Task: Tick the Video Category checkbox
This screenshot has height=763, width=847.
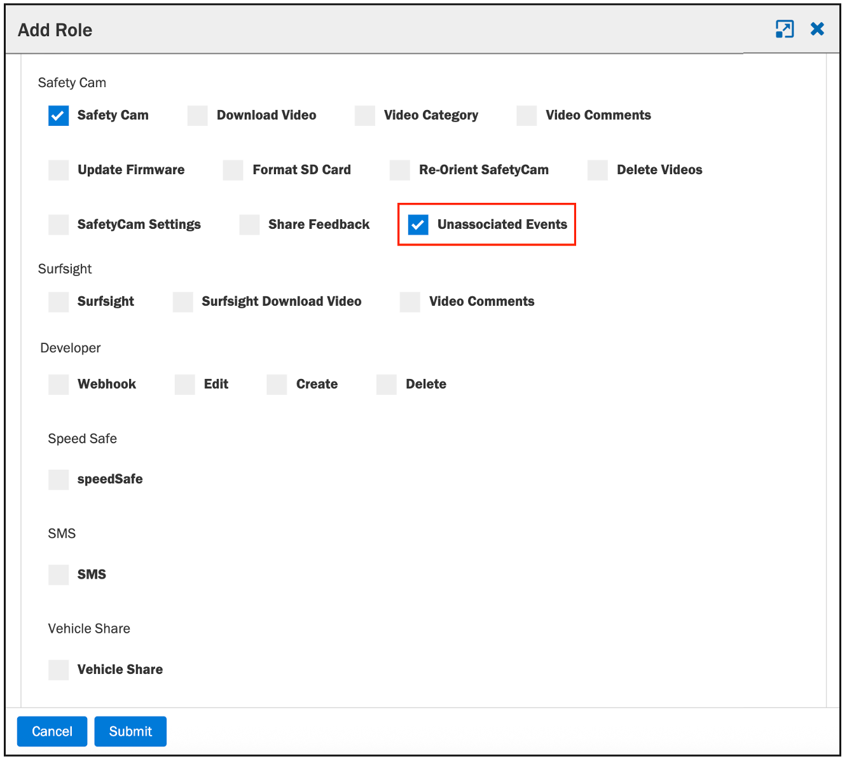Action: (365, 116)
